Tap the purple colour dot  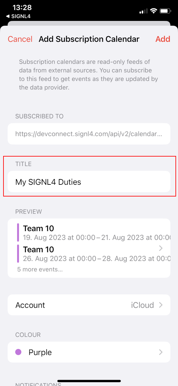coord(18,352)
